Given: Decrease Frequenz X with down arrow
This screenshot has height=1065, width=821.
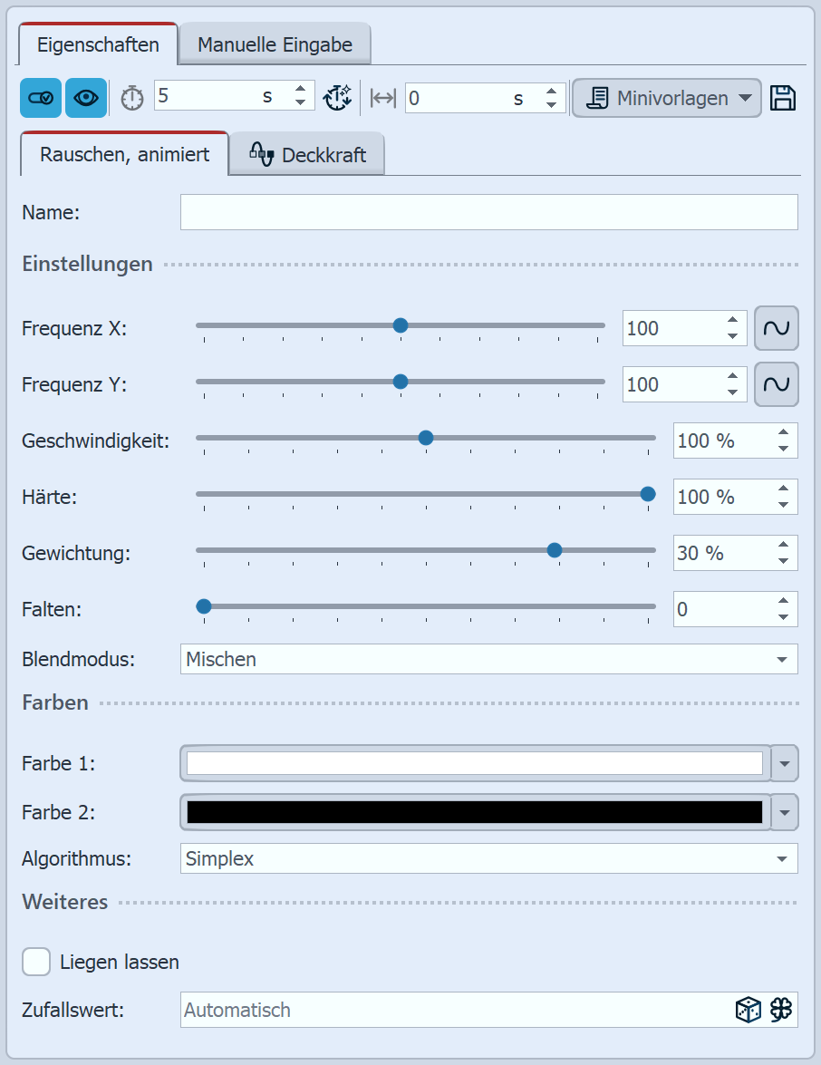Looking at the screenshot, I should [732, 336].
